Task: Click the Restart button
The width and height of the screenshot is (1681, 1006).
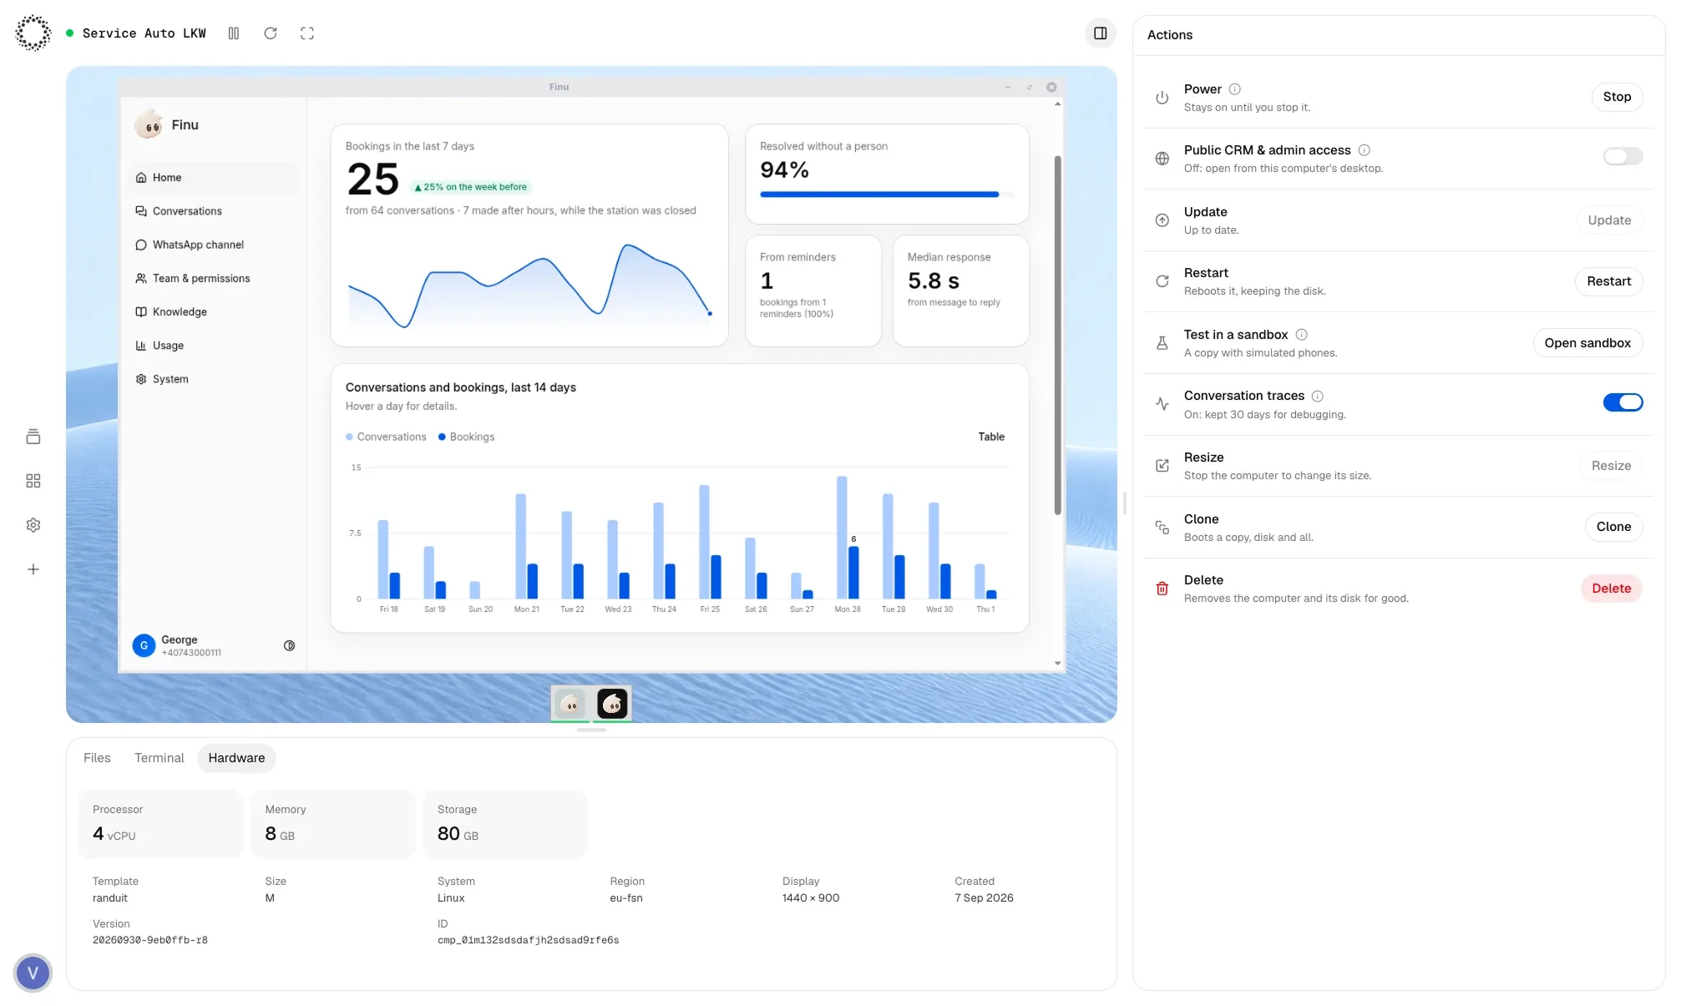Action: click(x=1608, y=281)
